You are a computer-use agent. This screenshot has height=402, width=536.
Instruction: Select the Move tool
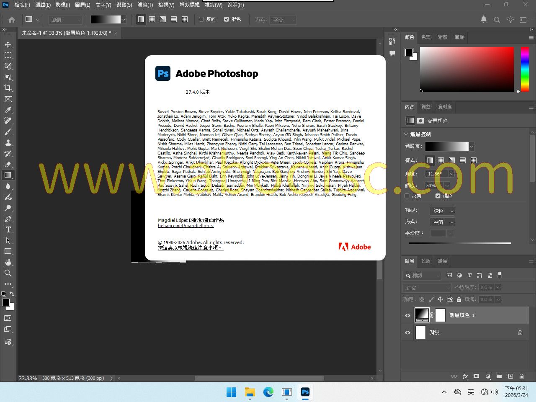(x=8, y=44)
